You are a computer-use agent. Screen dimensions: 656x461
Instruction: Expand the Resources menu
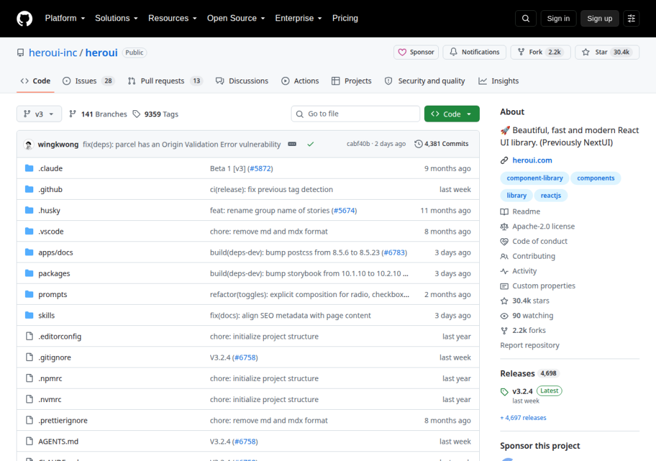(172, 19)
